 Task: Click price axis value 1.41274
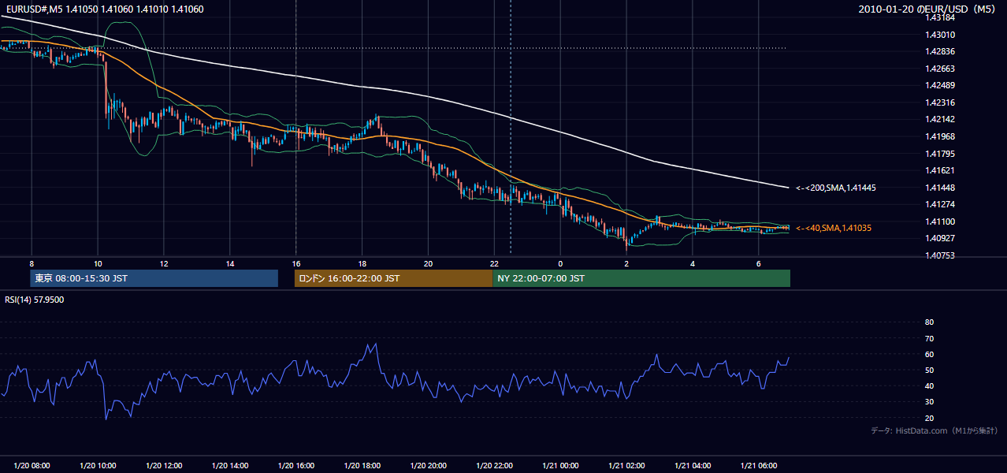939,204
